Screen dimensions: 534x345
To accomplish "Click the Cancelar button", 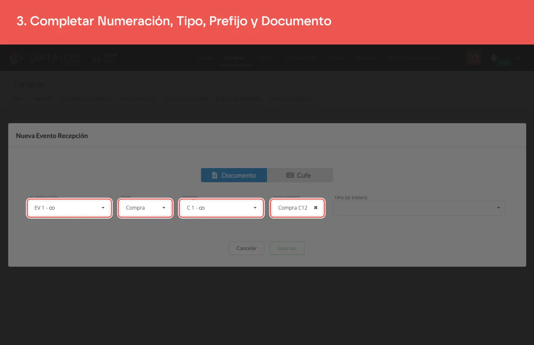I will (247, 248).
